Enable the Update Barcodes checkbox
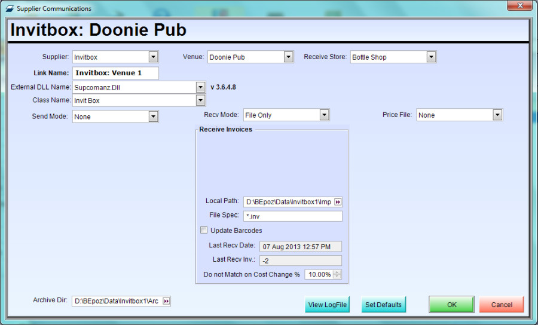Screen dimensions: 538x325 [204, 230]
